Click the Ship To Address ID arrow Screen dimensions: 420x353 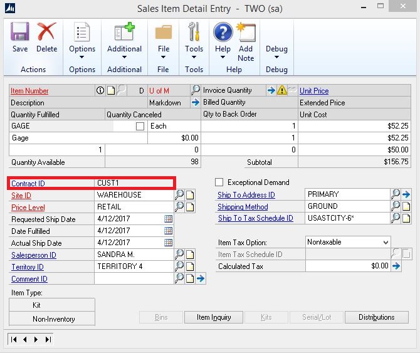coord(406,194)
